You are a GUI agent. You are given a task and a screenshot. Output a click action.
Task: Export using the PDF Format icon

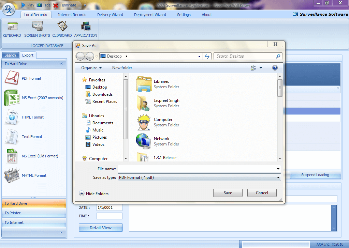pyautogui.click(x=13, y=78)
